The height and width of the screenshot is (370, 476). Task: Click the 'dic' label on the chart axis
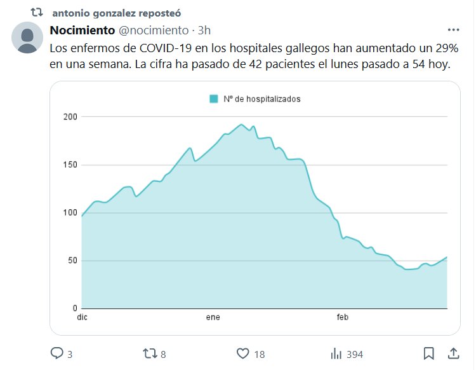82,317
